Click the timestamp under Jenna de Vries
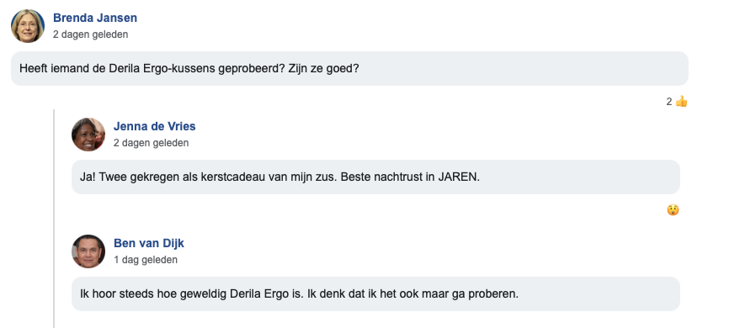Image resolution: width=756 pixels, height=333 pixels. pyautogui.click(x=152, y=143)
